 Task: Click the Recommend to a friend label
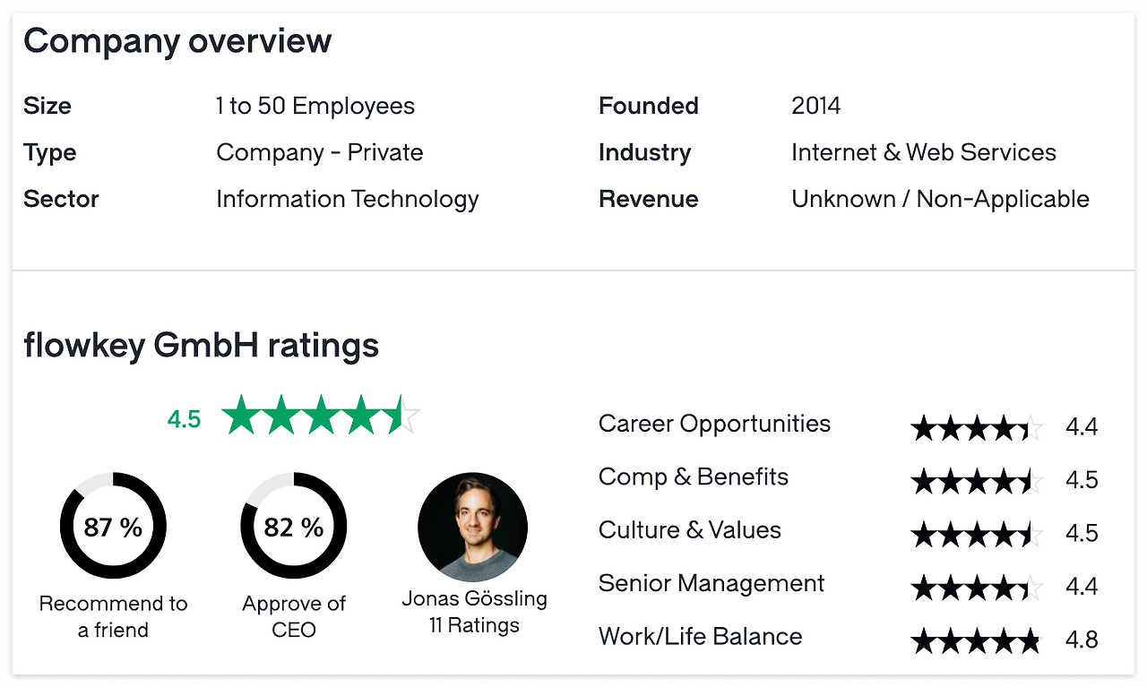tap(113, 616)
